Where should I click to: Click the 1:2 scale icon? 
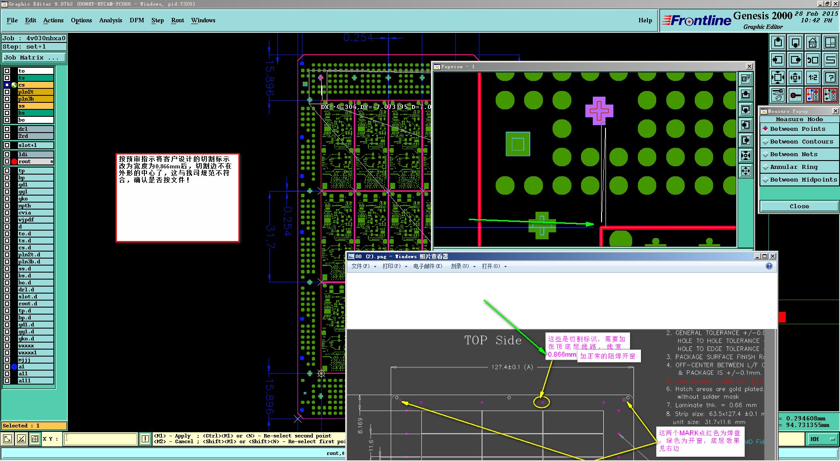(813, 77)
